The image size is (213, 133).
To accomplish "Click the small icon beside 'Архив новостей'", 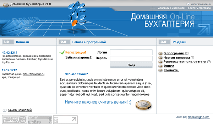I will point(5,110).
